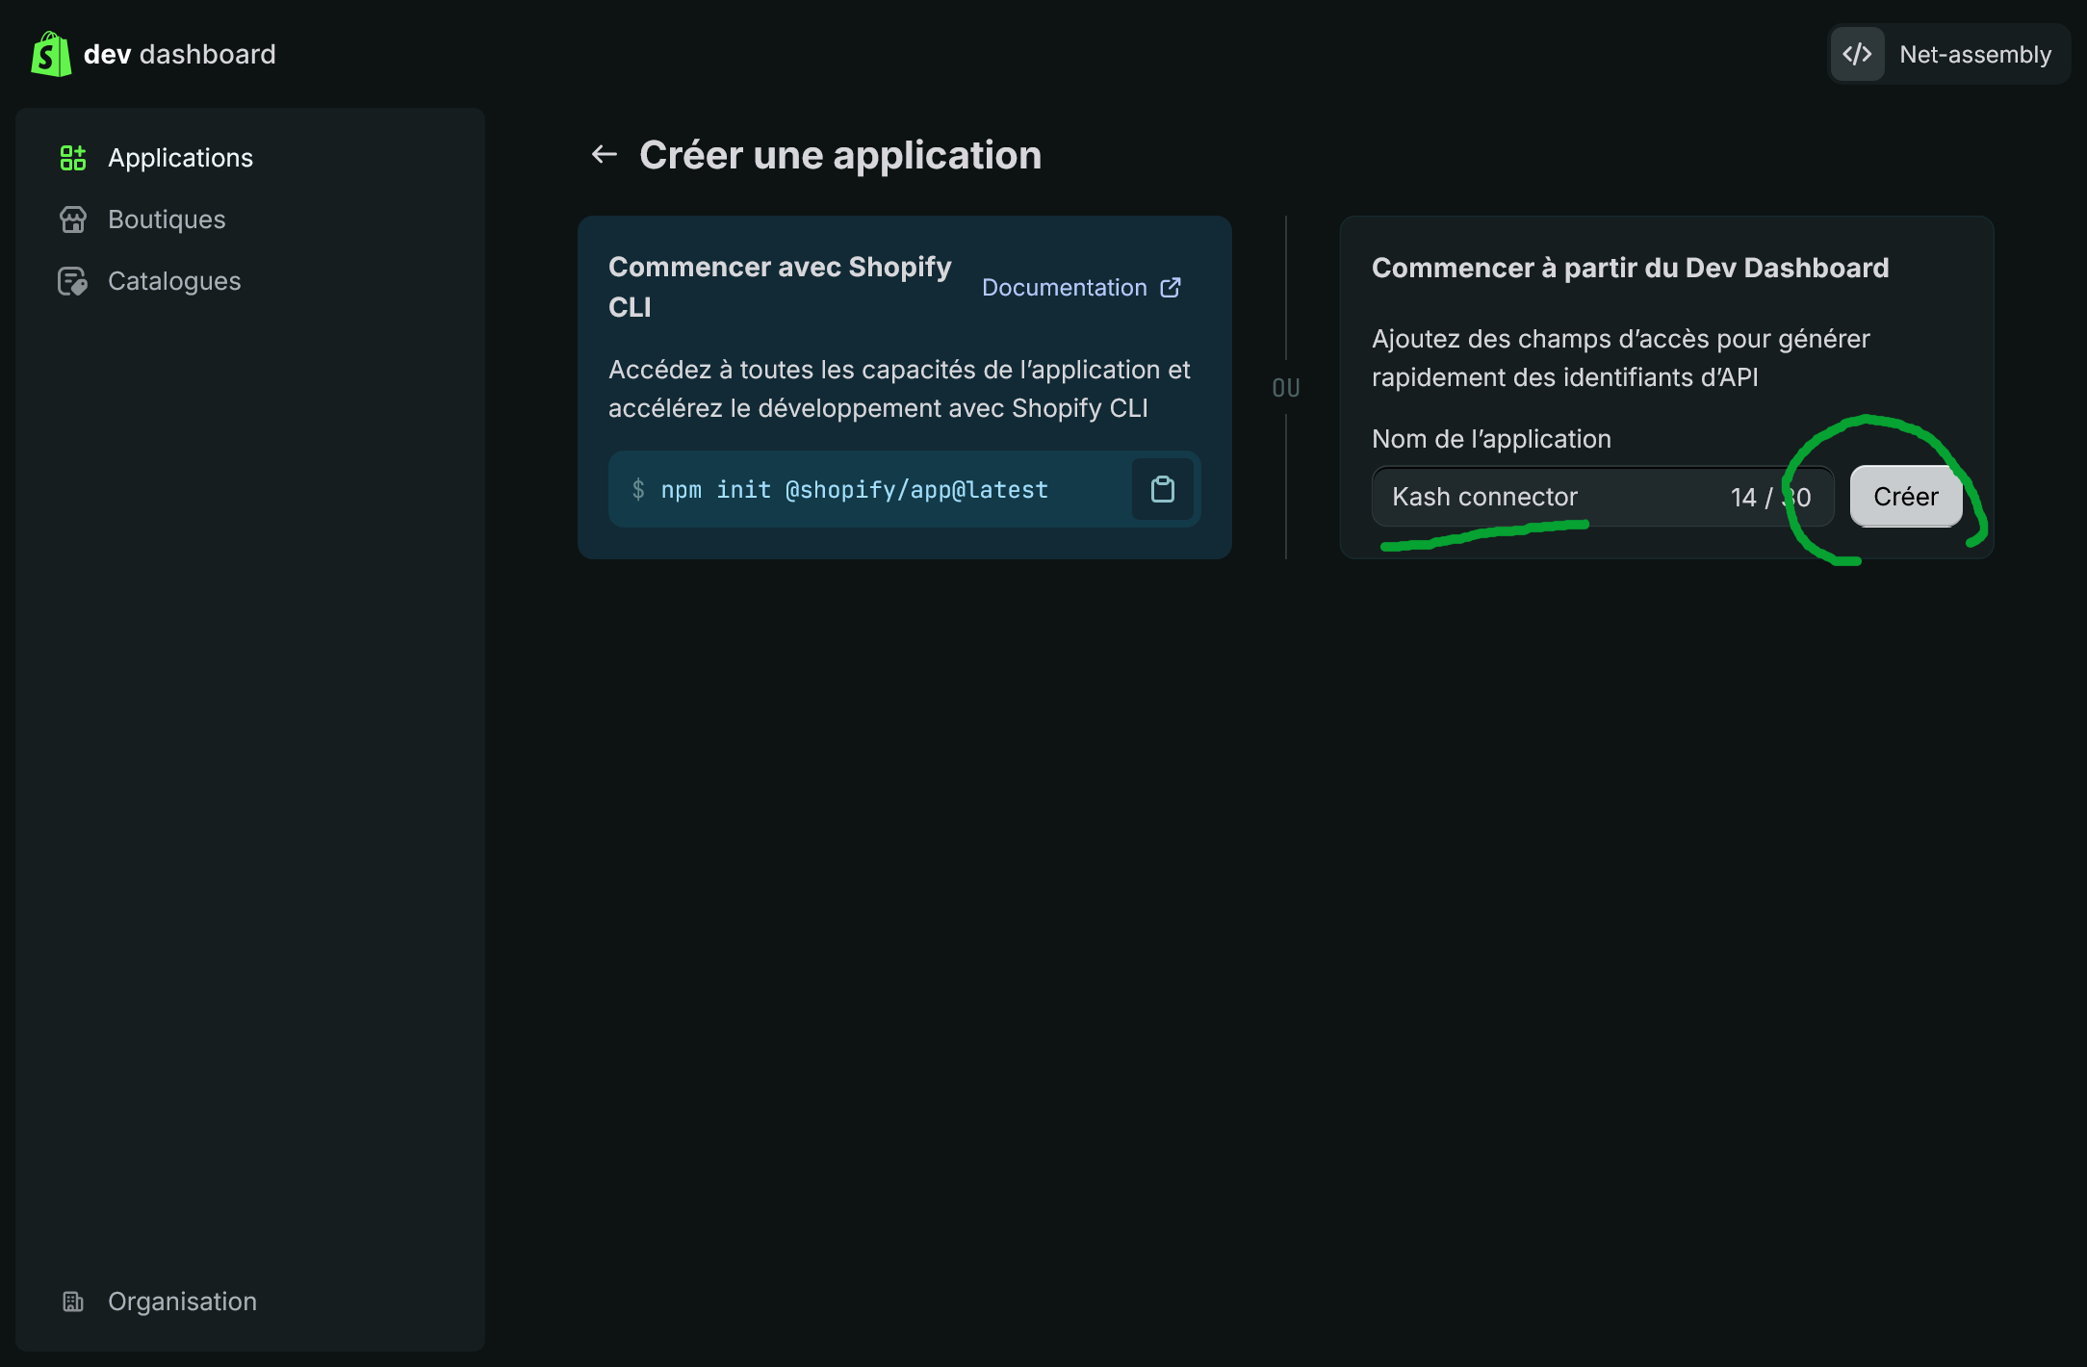The height and width of the screenshot is (1367, 2087).
Task: Click the Commencer avec Shopify CLI title
Action: [x=780, y=287]
